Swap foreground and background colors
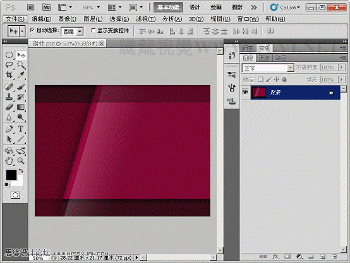This screenshot has width=350, height=263. coord(21,171)
